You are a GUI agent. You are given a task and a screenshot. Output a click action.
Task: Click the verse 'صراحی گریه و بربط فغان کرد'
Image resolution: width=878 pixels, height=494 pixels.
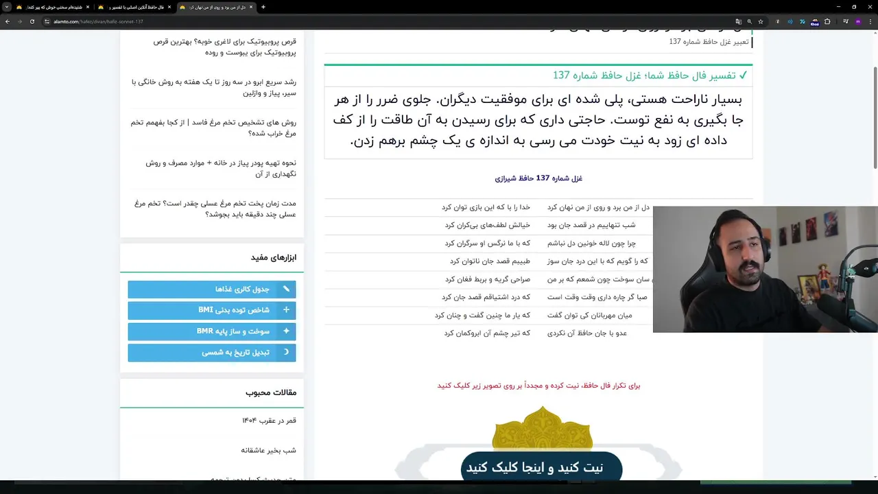click(x=488, y=279)
